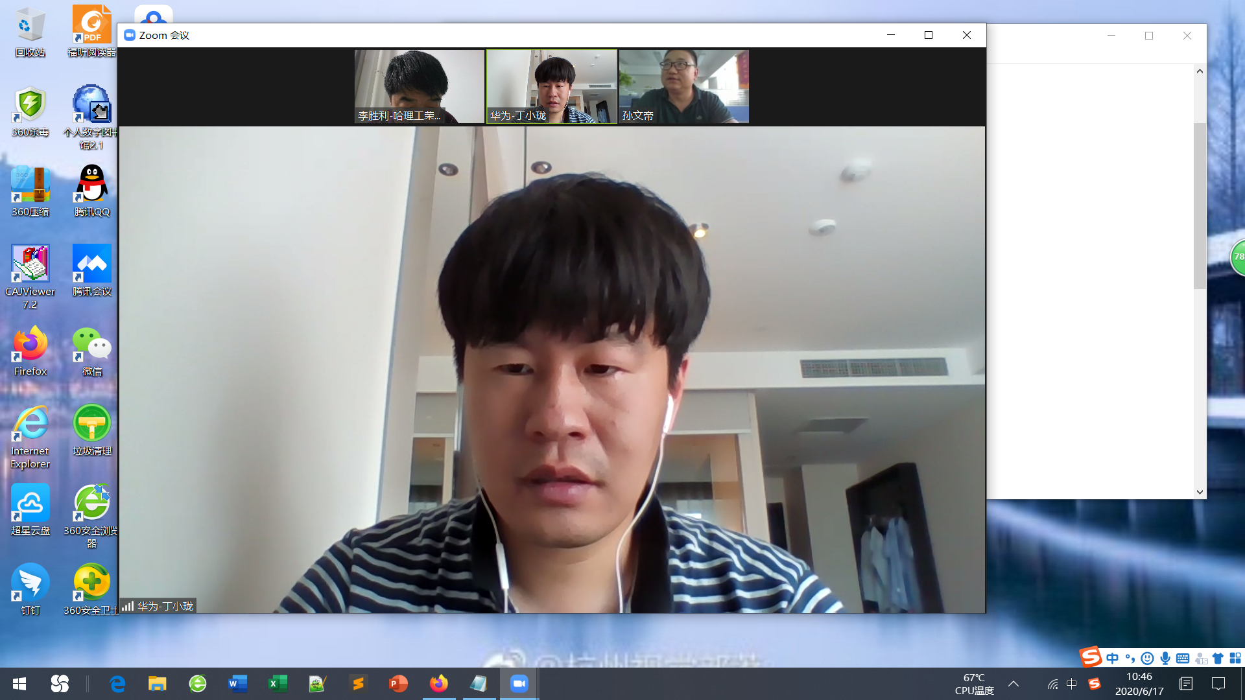Open Sogou skin shirt icon
This screenshot has width=1245, height=700.
click(1218, 659)
